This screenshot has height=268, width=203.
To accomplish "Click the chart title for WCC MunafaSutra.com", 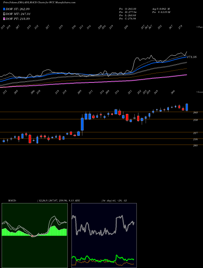I will coord(39,2).
